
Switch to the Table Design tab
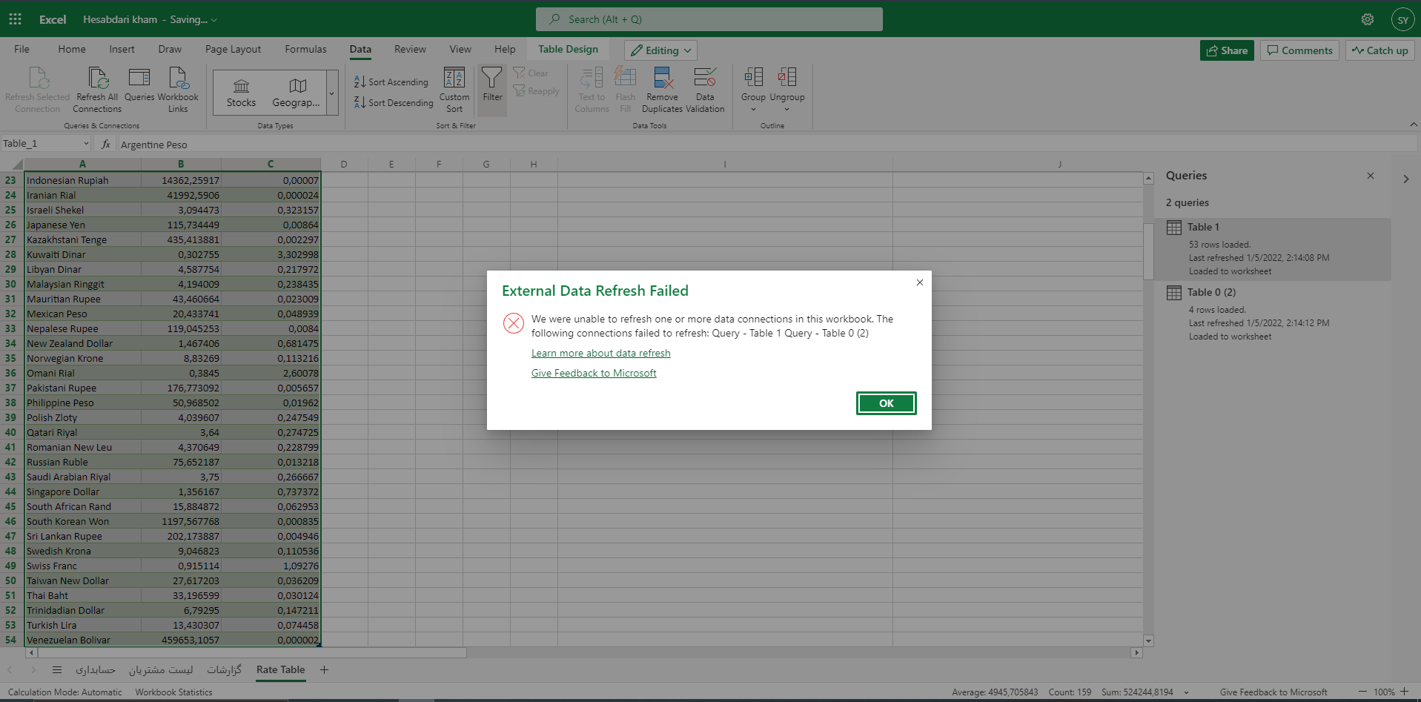pyautogui.click(x=568, y=49)
